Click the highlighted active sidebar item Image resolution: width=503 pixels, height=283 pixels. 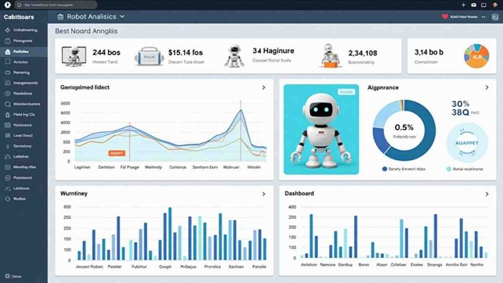pyautogui.click(x=23, y=52)
